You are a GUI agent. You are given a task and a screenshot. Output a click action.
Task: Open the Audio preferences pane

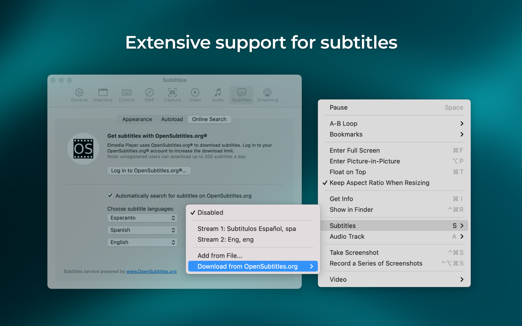(x=218, y=95)
